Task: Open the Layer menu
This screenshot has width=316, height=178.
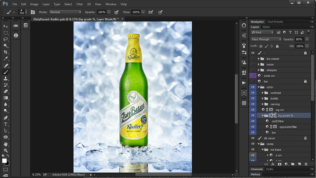Action: coord(46,4)
